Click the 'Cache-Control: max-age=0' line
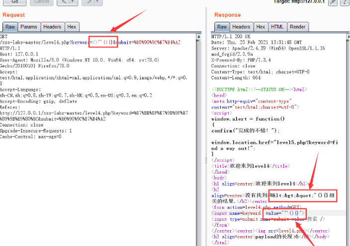350x246 pixels. tap(31, 137)
